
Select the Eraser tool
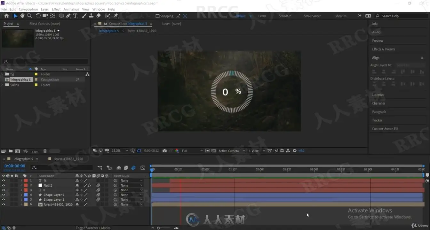click(x=99, y=16)
